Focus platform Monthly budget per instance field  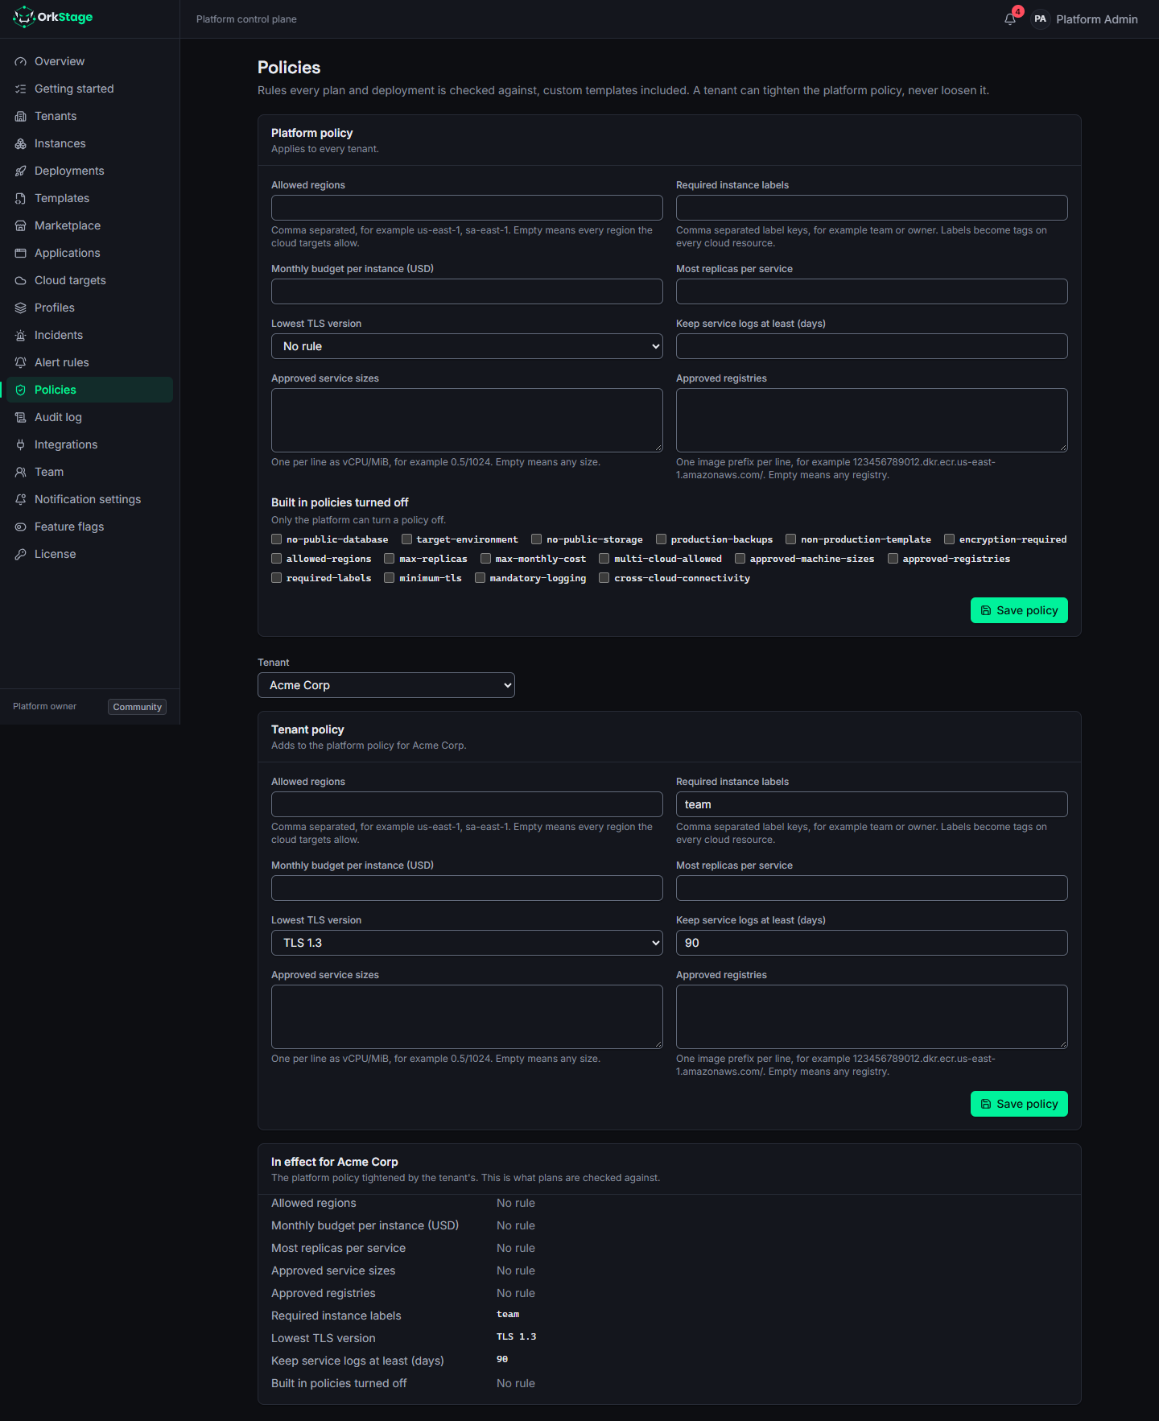[467, 291]
